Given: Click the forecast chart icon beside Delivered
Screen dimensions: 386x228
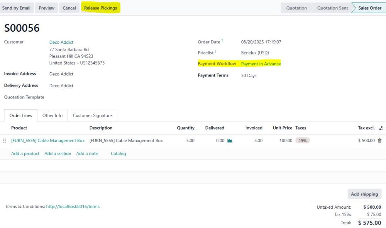Looking at the screenshot, I should click(230, 141).
